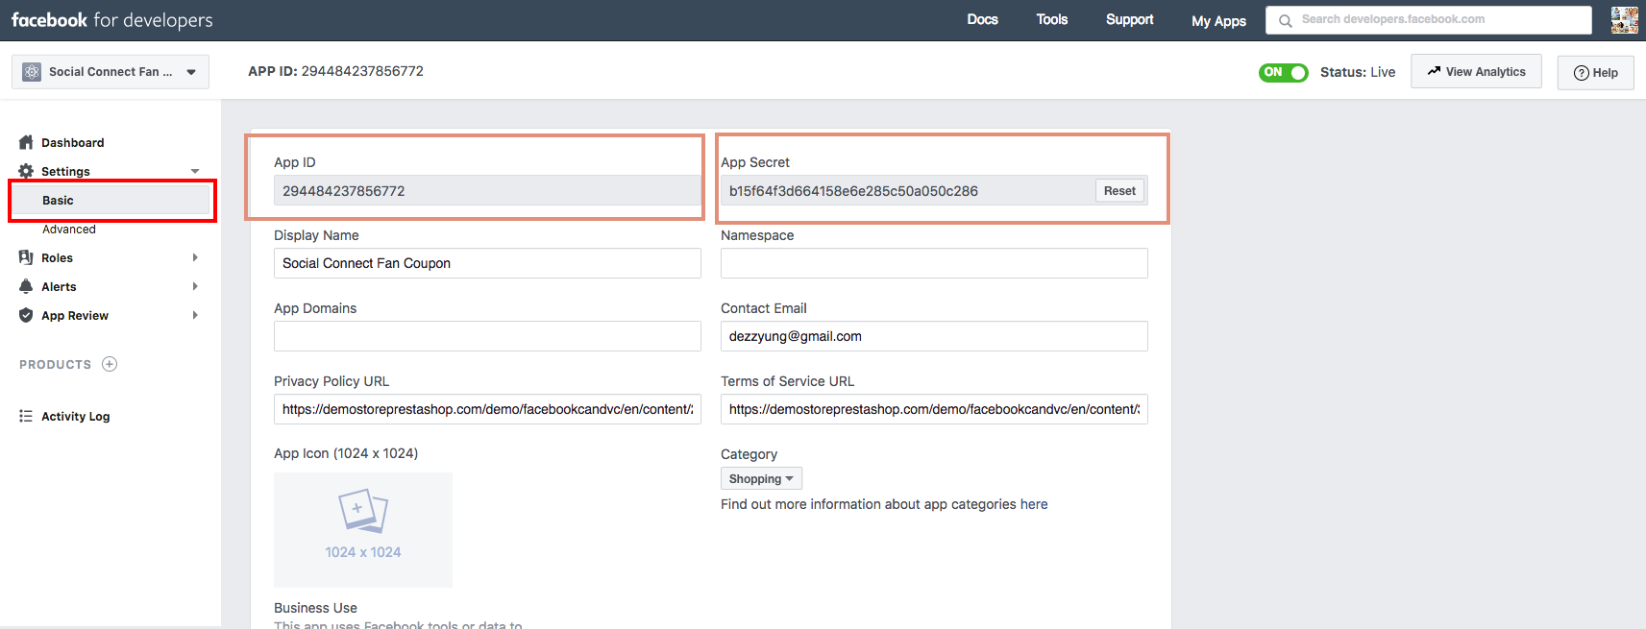The height and width of the screenshot is (629, 1646).
Task: Click the Contact Email input field
Action: pos(934,336)
